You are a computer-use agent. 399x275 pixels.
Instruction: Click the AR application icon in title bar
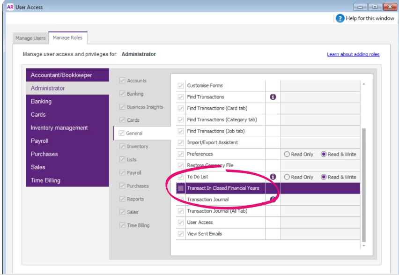click(10, 7)
